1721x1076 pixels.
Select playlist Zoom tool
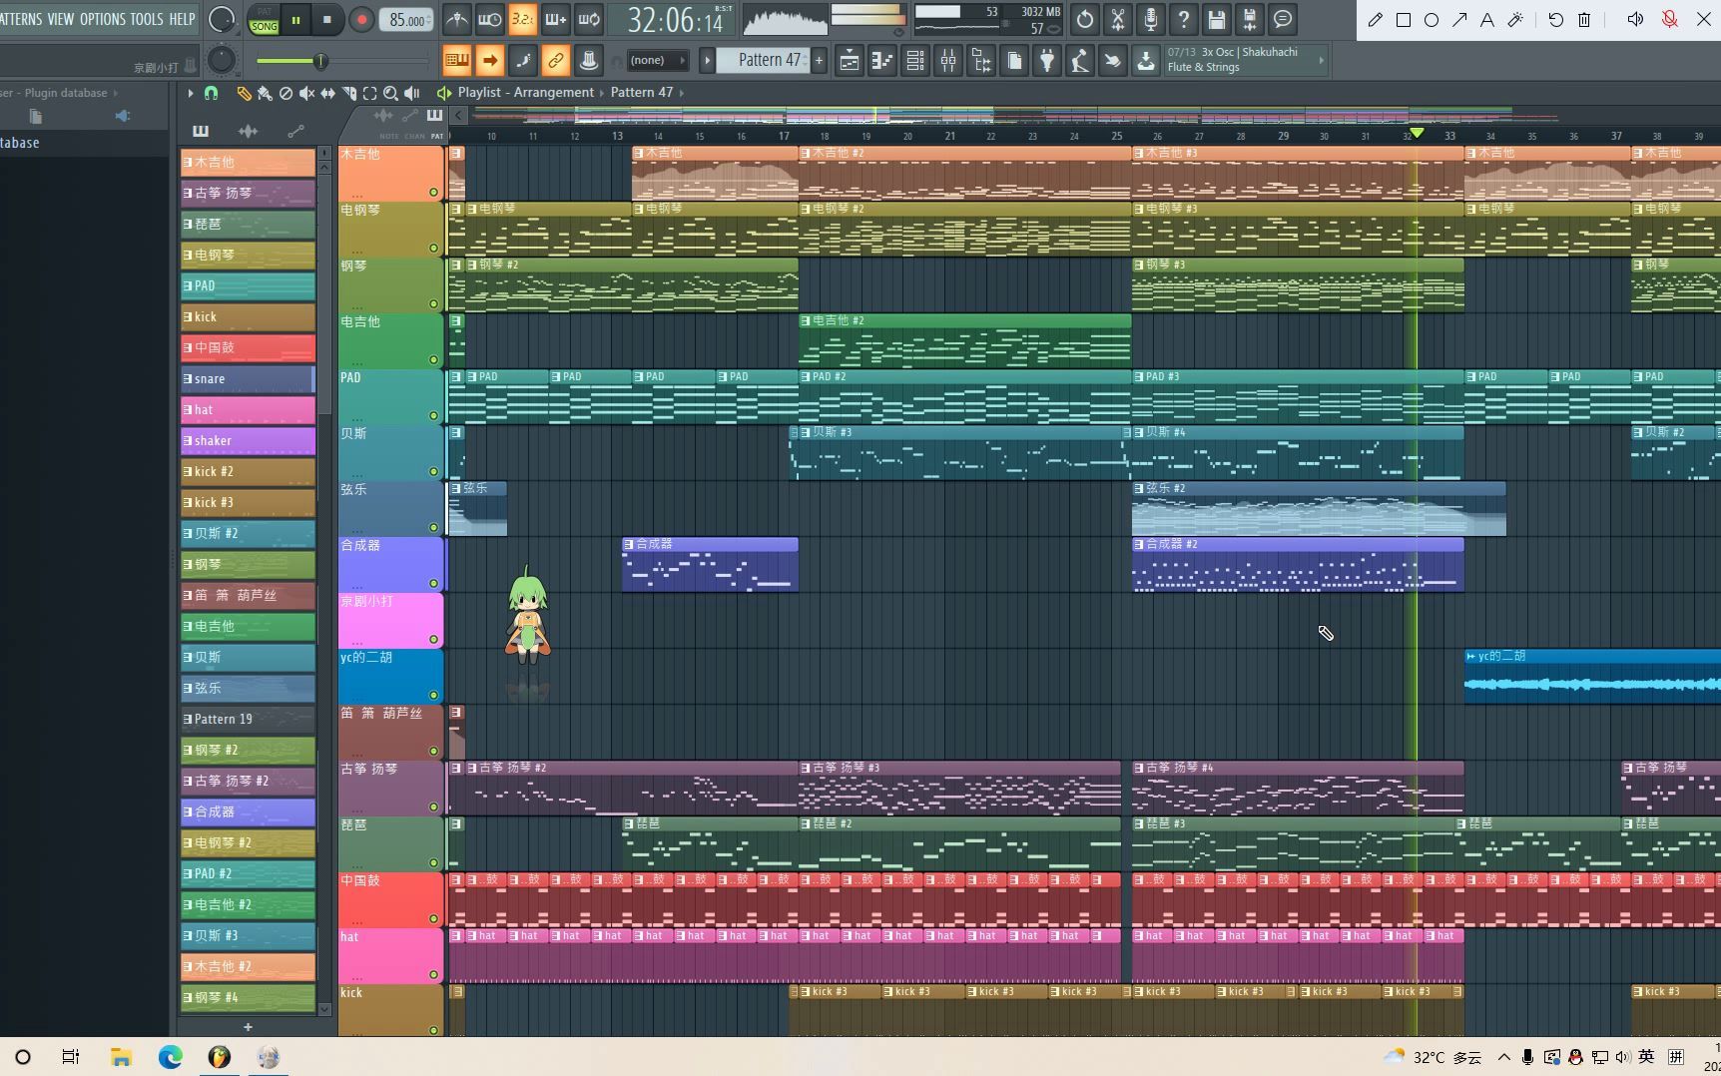pyautogui.click(x=390, y=93)
